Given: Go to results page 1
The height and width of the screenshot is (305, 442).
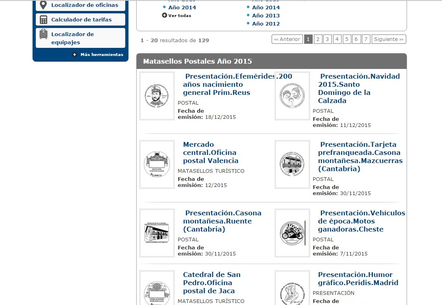Looking at the screenshot, I should [308, 39].
